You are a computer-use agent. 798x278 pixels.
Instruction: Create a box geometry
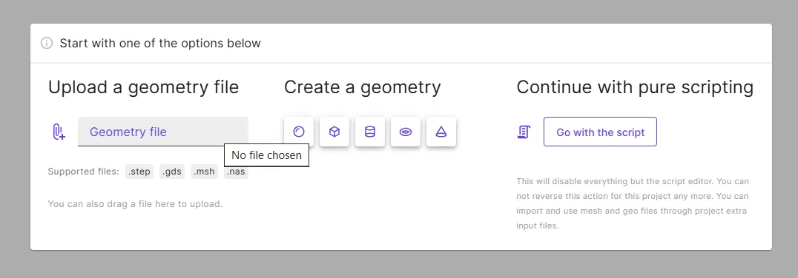(x=334, y=132)
